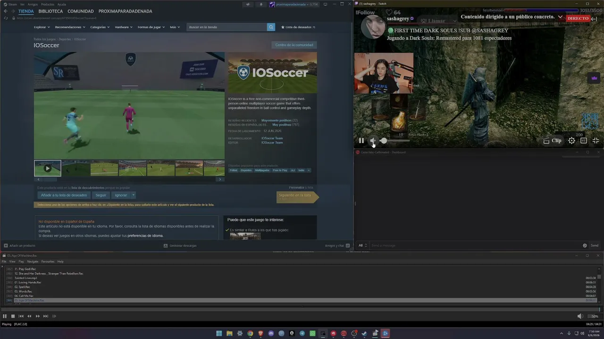Stop playback in the music player
Viewport: 604px width, 339px height.
tap(13, 316)
